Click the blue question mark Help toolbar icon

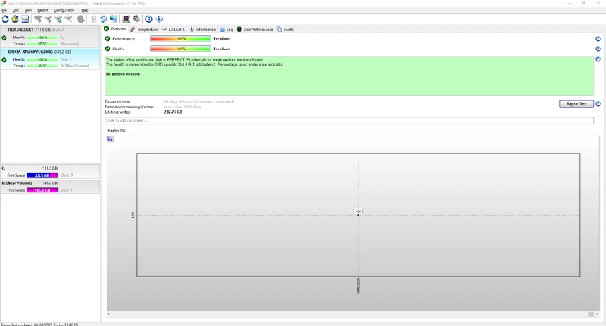coord(149,19)
